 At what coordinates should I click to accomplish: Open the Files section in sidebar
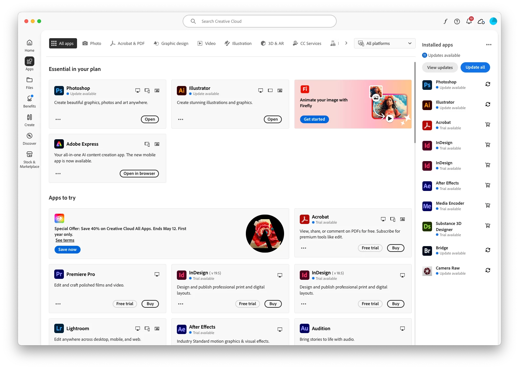click(x=29, y=83)
